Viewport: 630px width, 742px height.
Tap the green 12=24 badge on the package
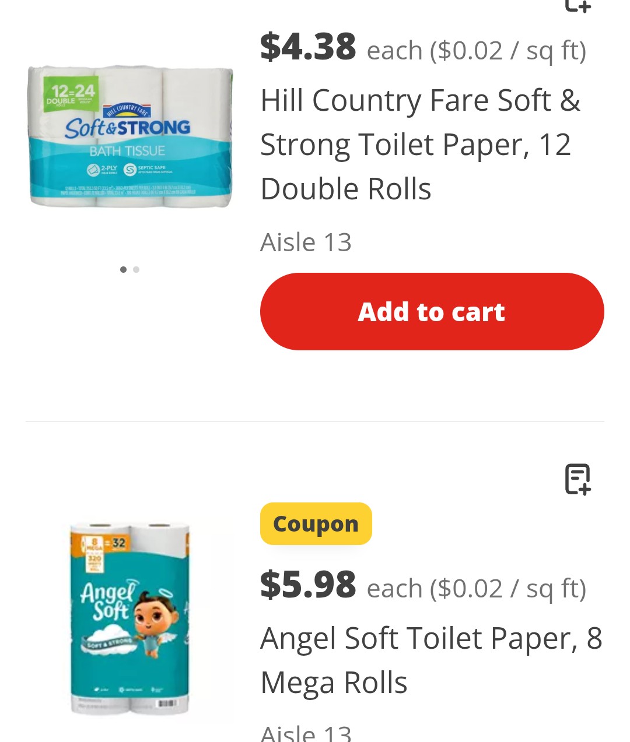point(71,94)
